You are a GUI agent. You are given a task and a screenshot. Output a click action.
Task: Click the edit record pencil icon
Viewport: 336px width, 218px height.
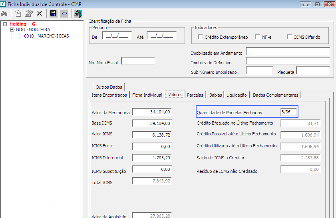(28, 14)
